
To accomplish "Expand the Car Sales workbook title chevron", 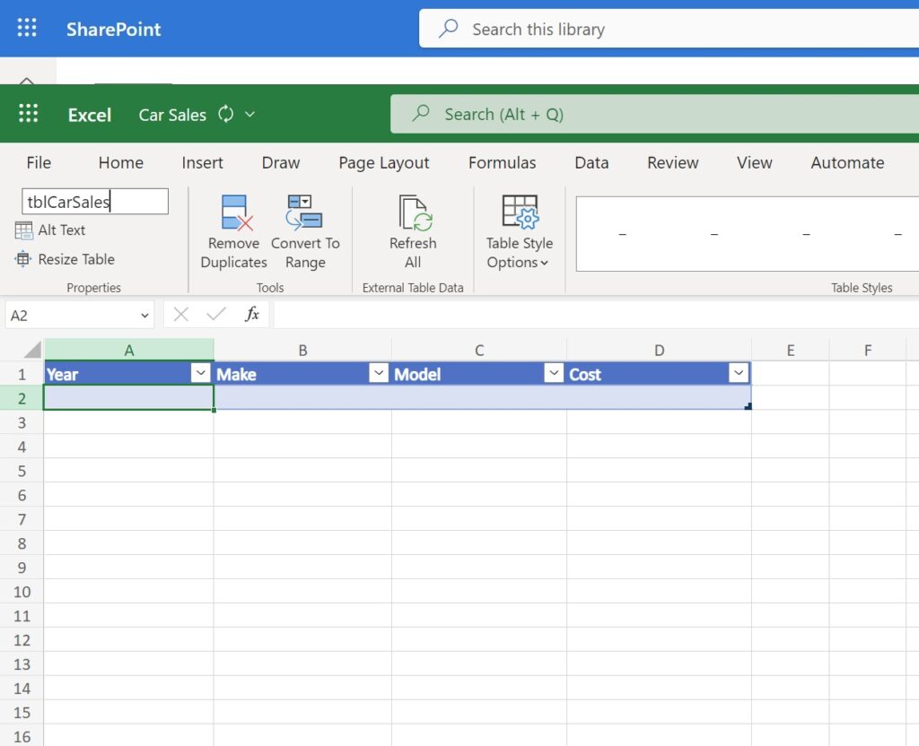I will tap(249, 115).
